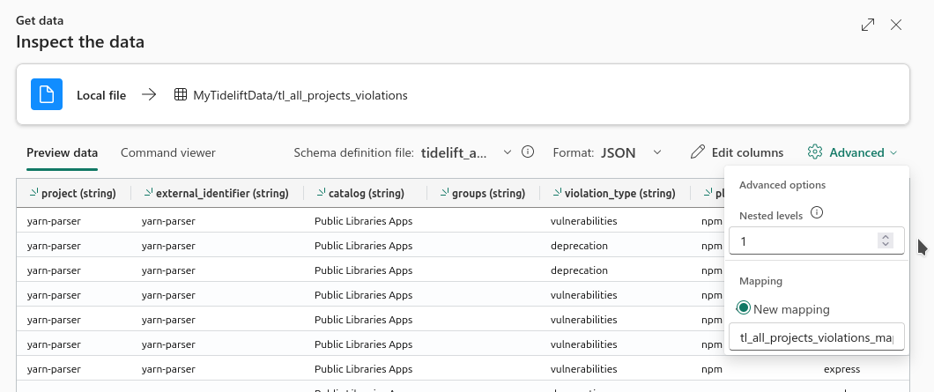Image resolution: width=934 pixels, height=392 pixels.
Task: Select the New mapping radio button
Action: click(x=744, y=308)
